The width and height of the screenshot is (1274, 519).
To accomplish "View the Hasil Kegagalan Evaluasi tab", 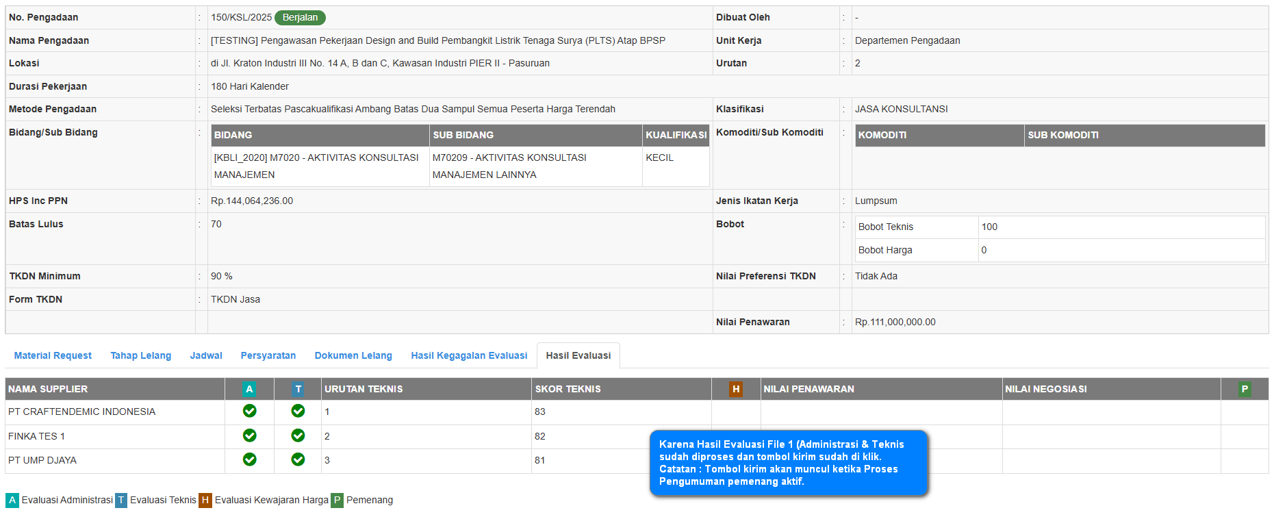I will (469, 355).
